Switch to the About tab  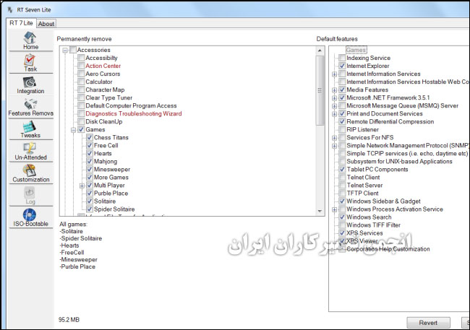point(46,24)
